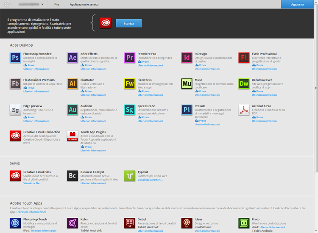Click the vertical scrollbar thumb

click(316, 88)
